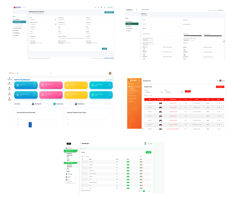Click hamburger icon next to green Dashboard title
Image resolution: width=249 pixels, height=199 pixels.
(x=80, y=144)
